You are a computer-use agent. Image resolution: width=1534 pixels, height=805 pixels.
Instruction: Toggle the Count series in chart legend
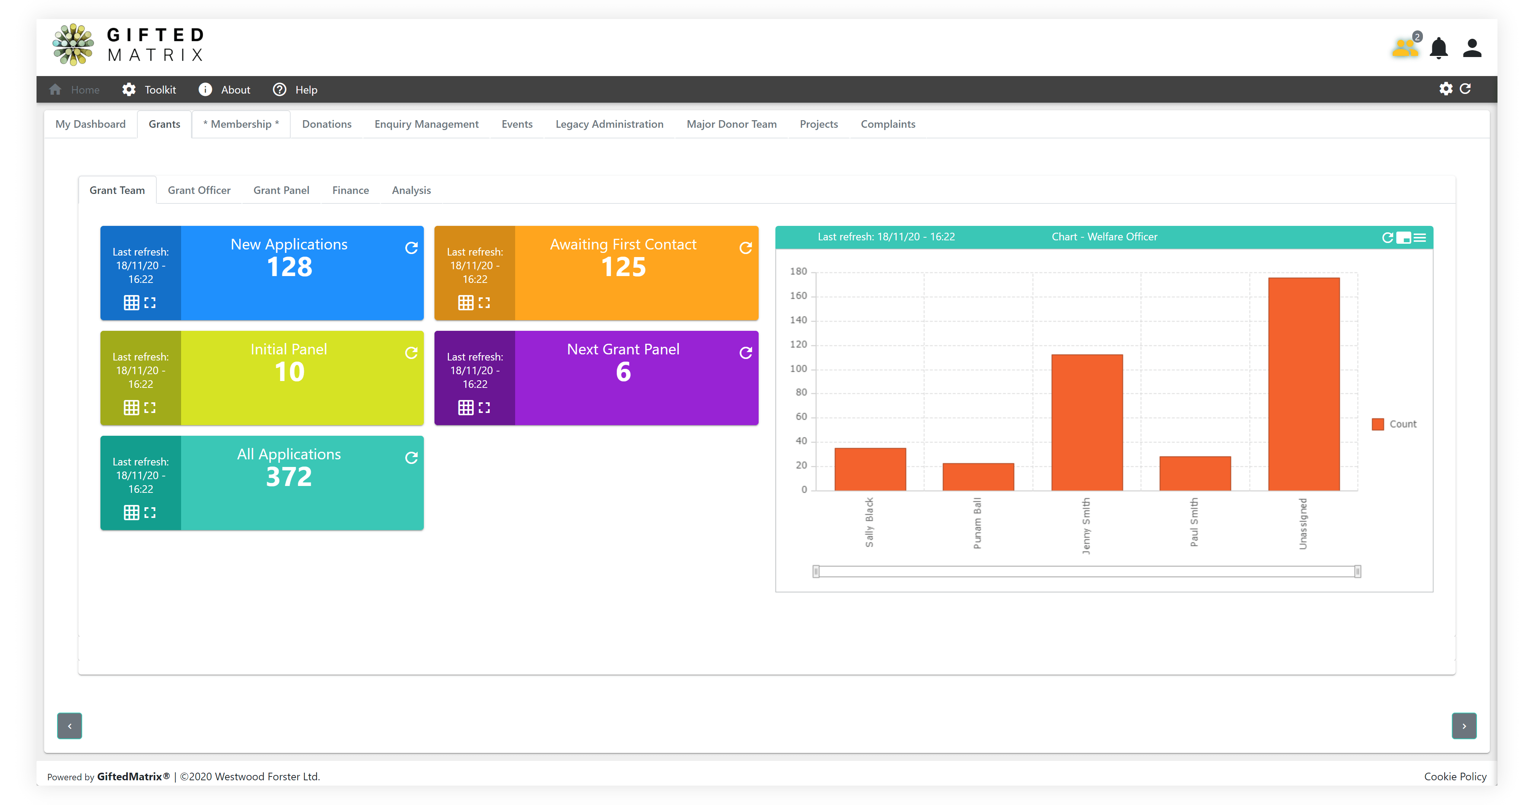click(1394, 424)
